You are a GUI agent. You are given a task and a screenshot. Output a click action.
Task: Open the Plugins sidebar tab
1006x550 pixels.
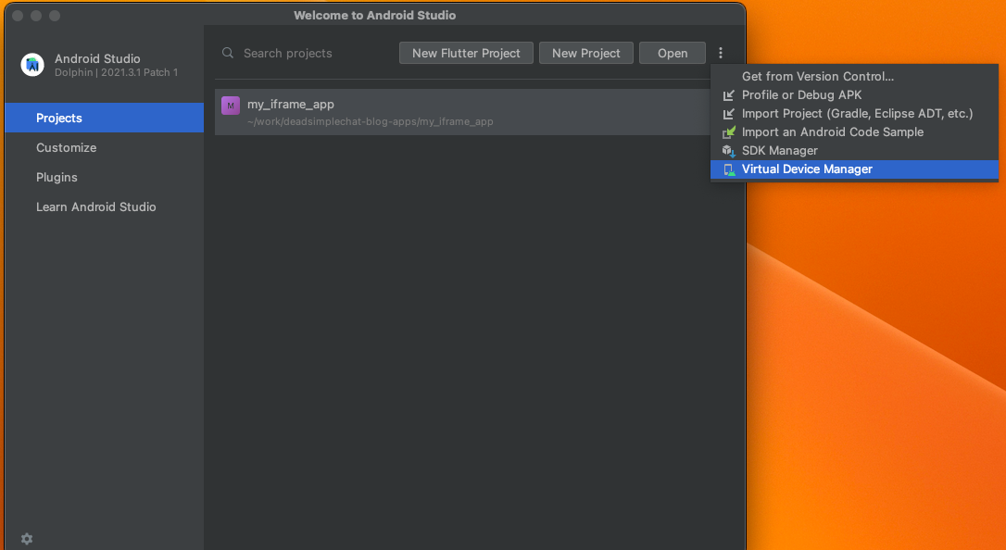coord(105,177)
